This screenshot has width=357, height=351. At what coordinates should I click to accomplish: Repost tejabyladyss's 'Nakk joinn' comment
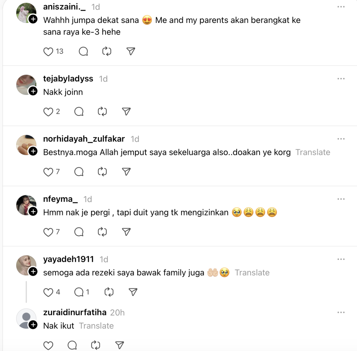pos(102,112)
